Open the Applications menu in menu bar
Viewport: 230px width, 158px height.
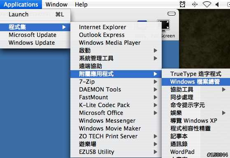(x=21, y=5)
